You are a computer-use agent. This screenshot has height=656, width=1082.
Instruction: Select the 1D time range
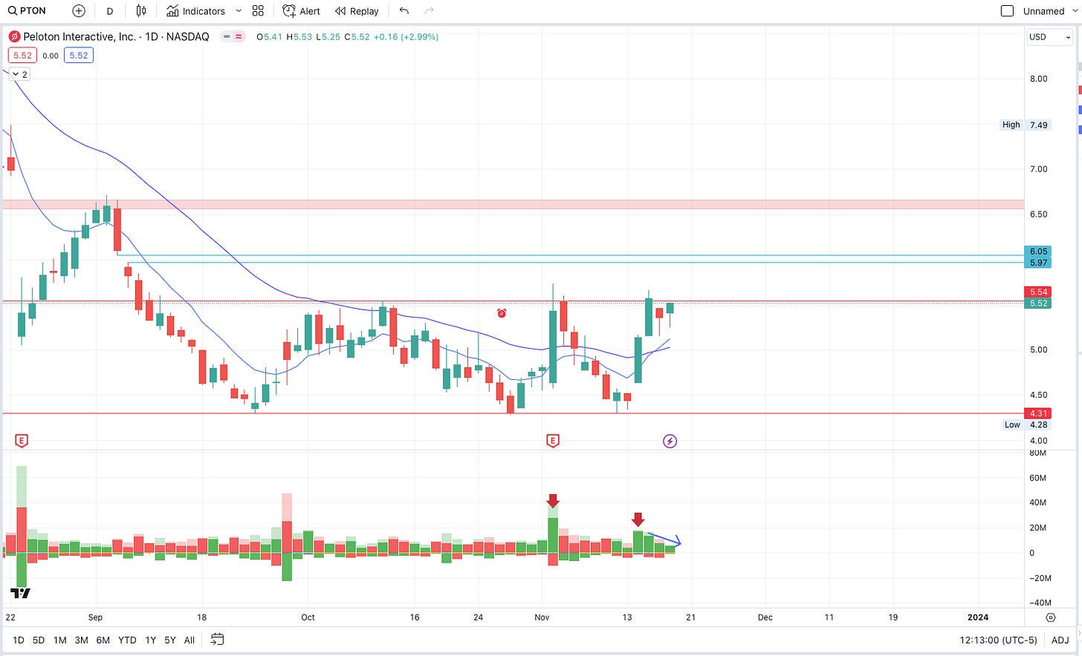click(x=19, y=640)
